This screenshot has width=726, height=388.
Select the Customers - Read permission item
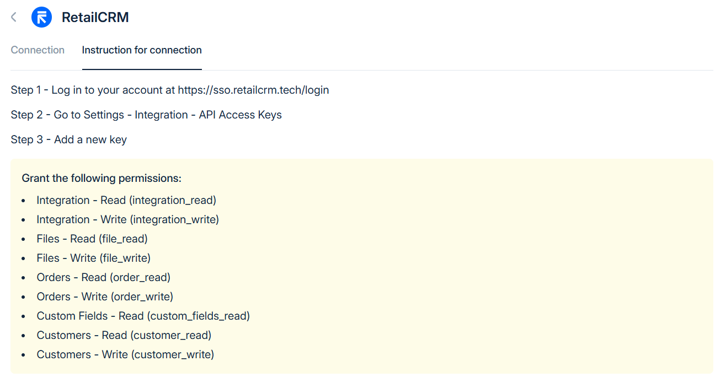tap(124, 335)
